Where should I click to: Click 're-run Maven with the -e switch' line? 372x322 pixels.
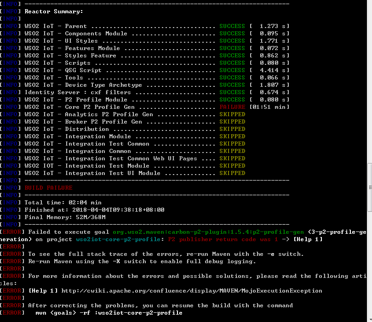point(166,254)
